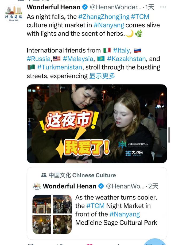171x245 pixels.
Task: Open the quoted tweet's four-photo collage
Action: coord(52,214)
